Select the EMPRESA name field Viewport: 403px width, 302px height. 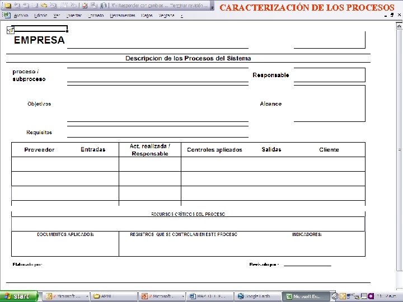158,40
